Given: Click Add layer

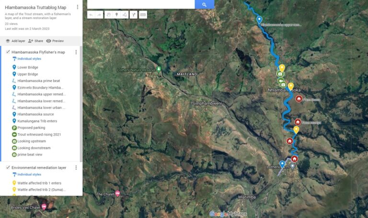Looking at the screenshot, I should coord(15,41).
